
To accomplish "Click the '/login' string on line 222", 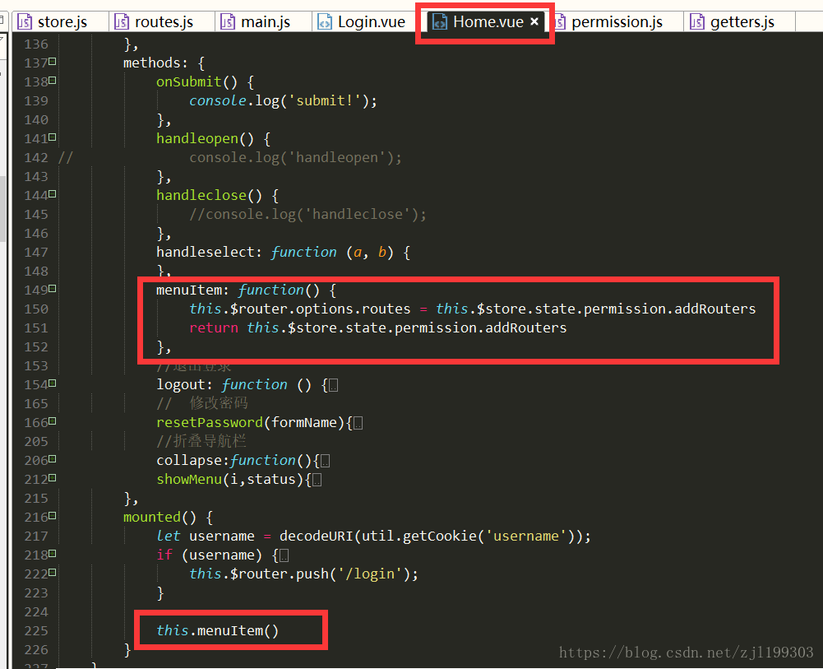I will coord(369,574).
